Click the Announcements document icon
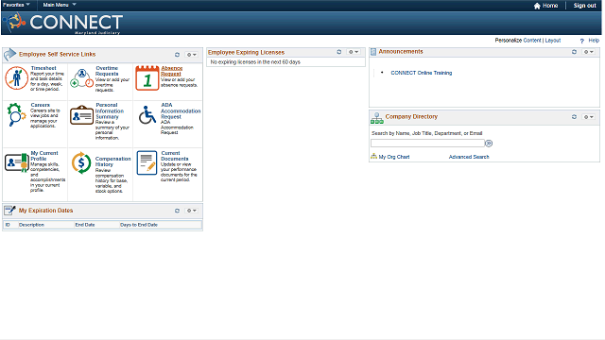Screen dimensions: 605x340 click(373, 52)
